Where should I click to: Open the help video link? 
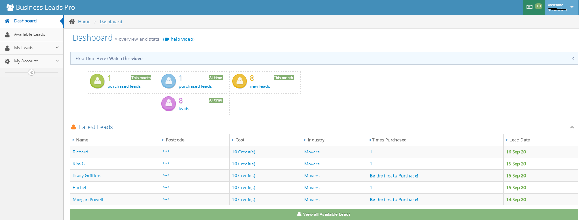pos(182,39)
